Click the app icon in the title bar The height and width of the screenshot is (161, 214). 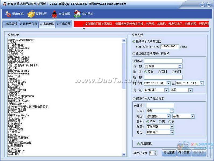click(x=5, y=4)
